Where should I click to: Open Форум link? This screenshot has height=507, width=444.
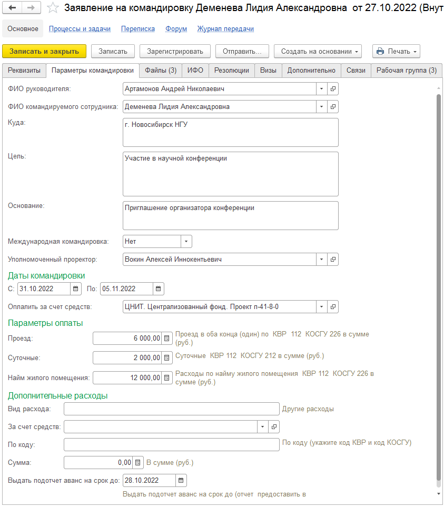pyautogui.click(x=176, y=29)
